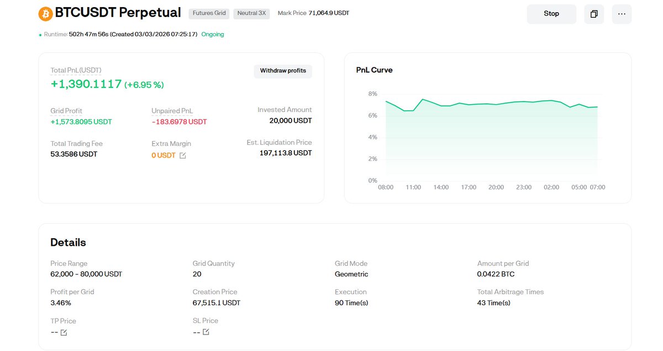
Task: Click the Bitcoin logo icon
Action: 45,14
